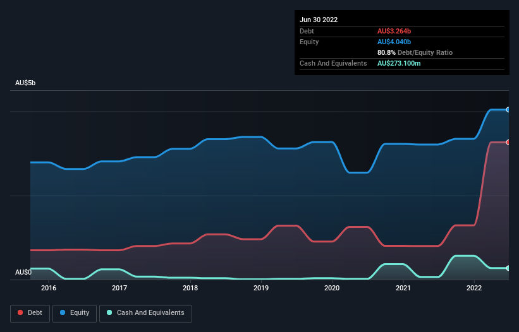The height and width of the screenshot is (332, 519).
Task: Click the Debt row label in tooltip
Action: pyautogui.click(x=307, y=31)
